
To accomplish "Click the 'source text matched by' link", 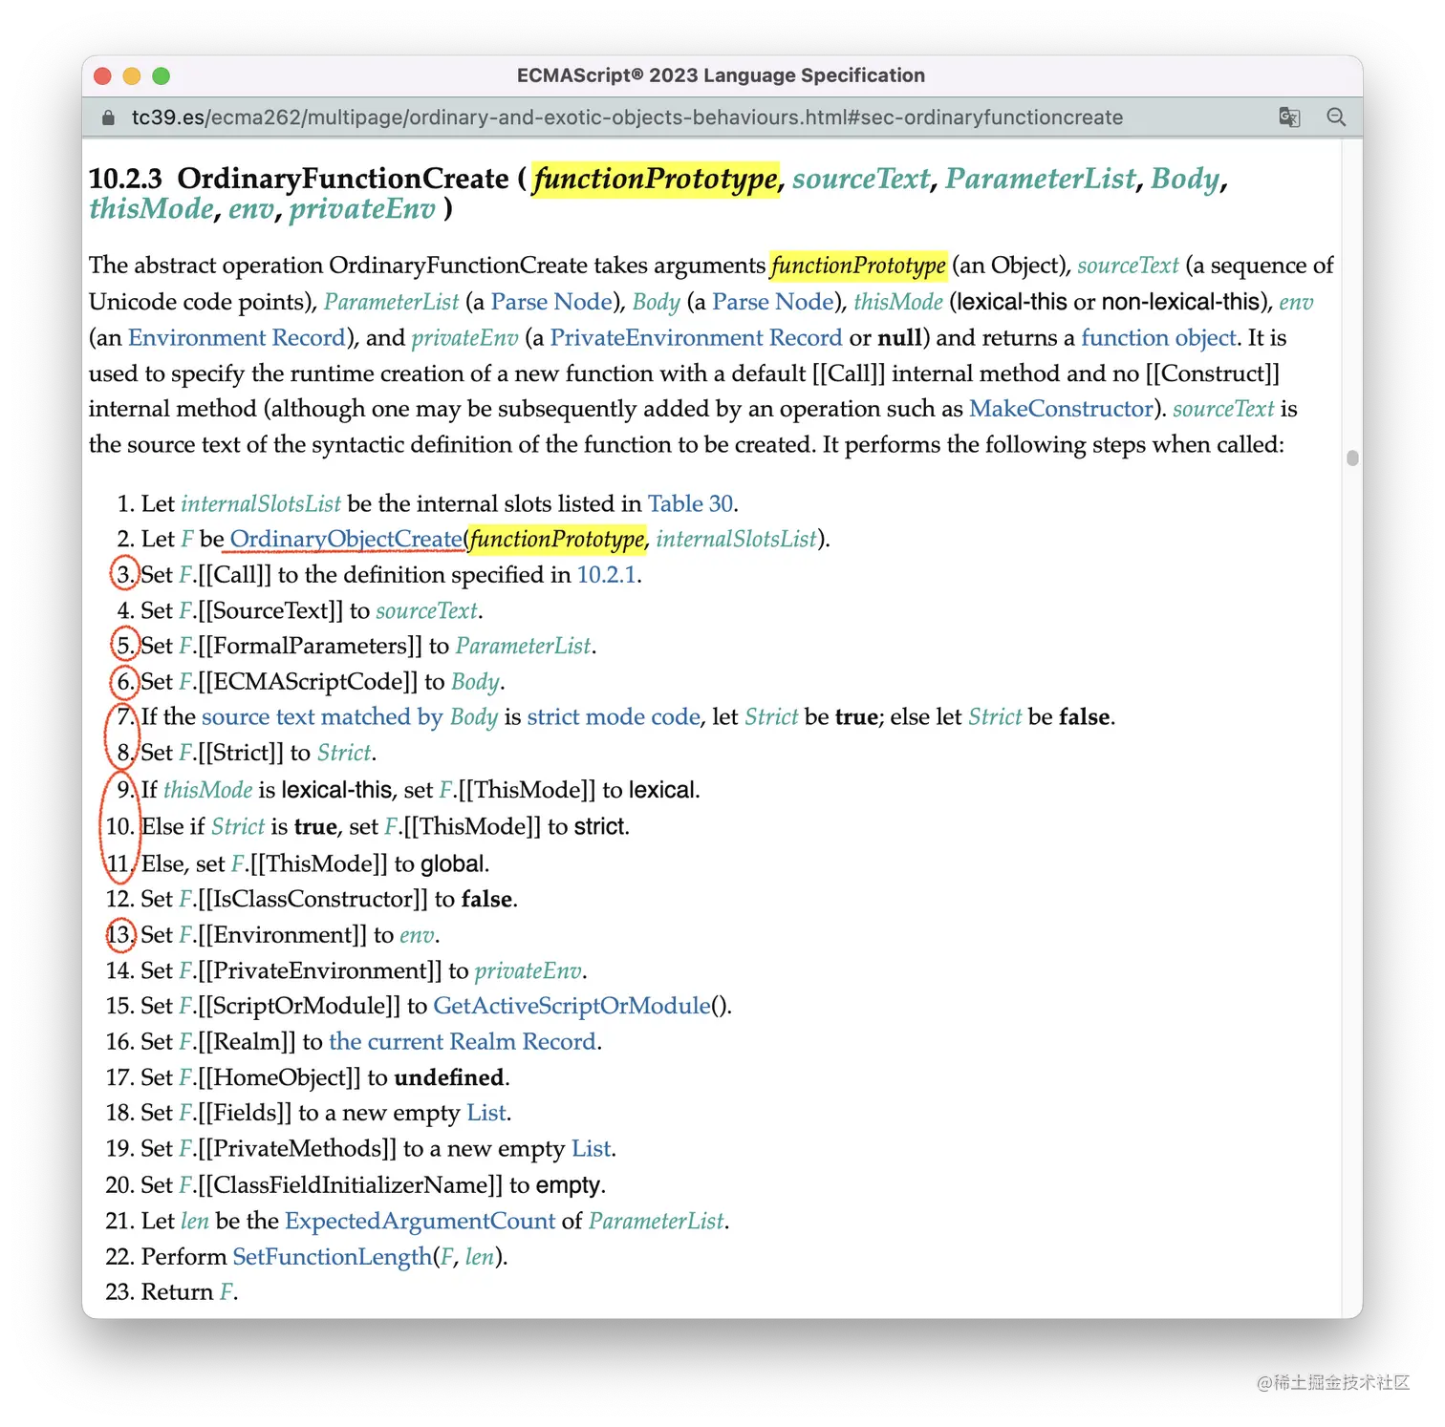I will pyautogui.click(x=322, y=717).
